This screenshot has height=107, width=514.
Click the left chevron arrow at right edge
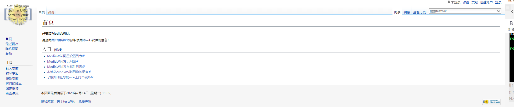tap(512, 11)
